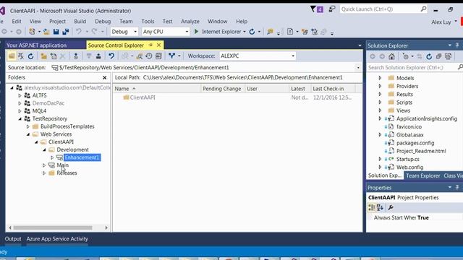This screenshot has width=463, height=260.
Task: Switch to the Team Explorer tab
Action: pos(422,175)
